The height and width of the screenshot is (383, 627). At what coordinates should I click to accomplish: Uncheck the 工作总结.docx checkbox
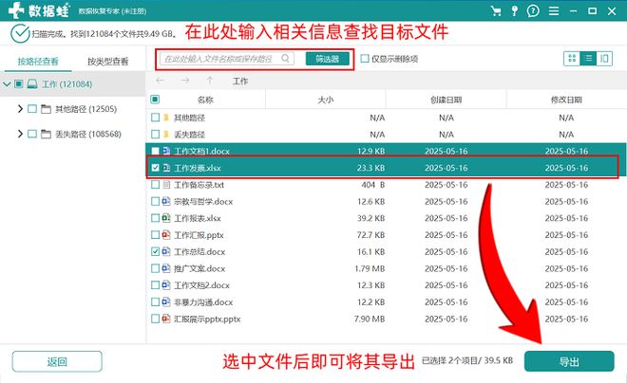click(155, 252)
